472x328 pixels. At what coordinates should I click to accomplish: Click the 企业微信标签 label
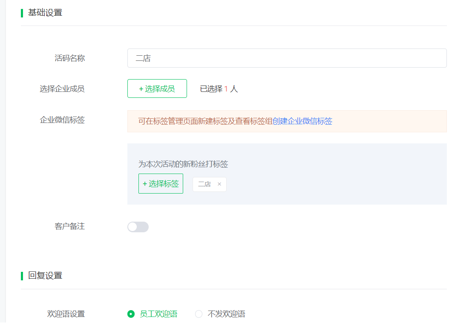[x=62, y=120]
